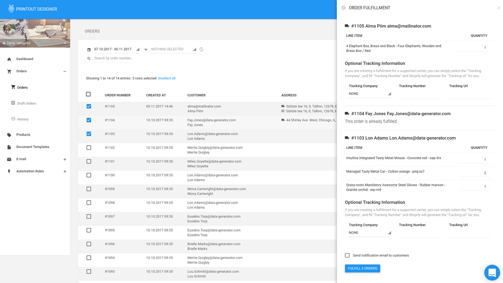503x283 pixels.
Task: Sort by Order Number column header
Action: (x=117, y=95)
